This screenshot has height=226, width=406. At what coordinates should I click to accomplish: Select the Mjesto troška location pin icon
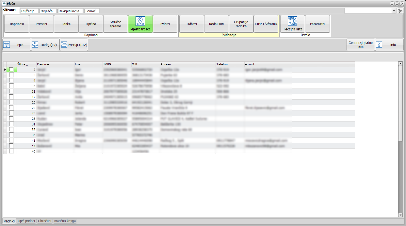(x=140, y=21)
